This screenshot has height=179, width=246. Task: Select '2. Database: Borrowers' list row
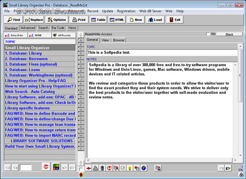coord(40,59)
